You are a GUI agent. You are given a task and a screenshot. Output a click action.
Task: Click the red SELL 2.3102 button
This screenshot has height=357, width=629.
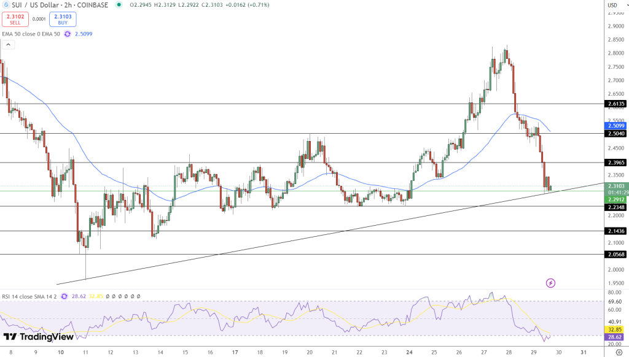tap(15, 19)
